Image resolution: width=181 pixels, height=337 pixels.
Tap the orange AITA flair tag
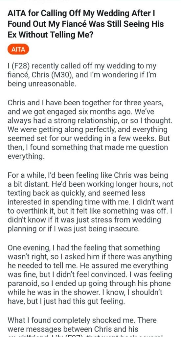[x=18, y=50]
